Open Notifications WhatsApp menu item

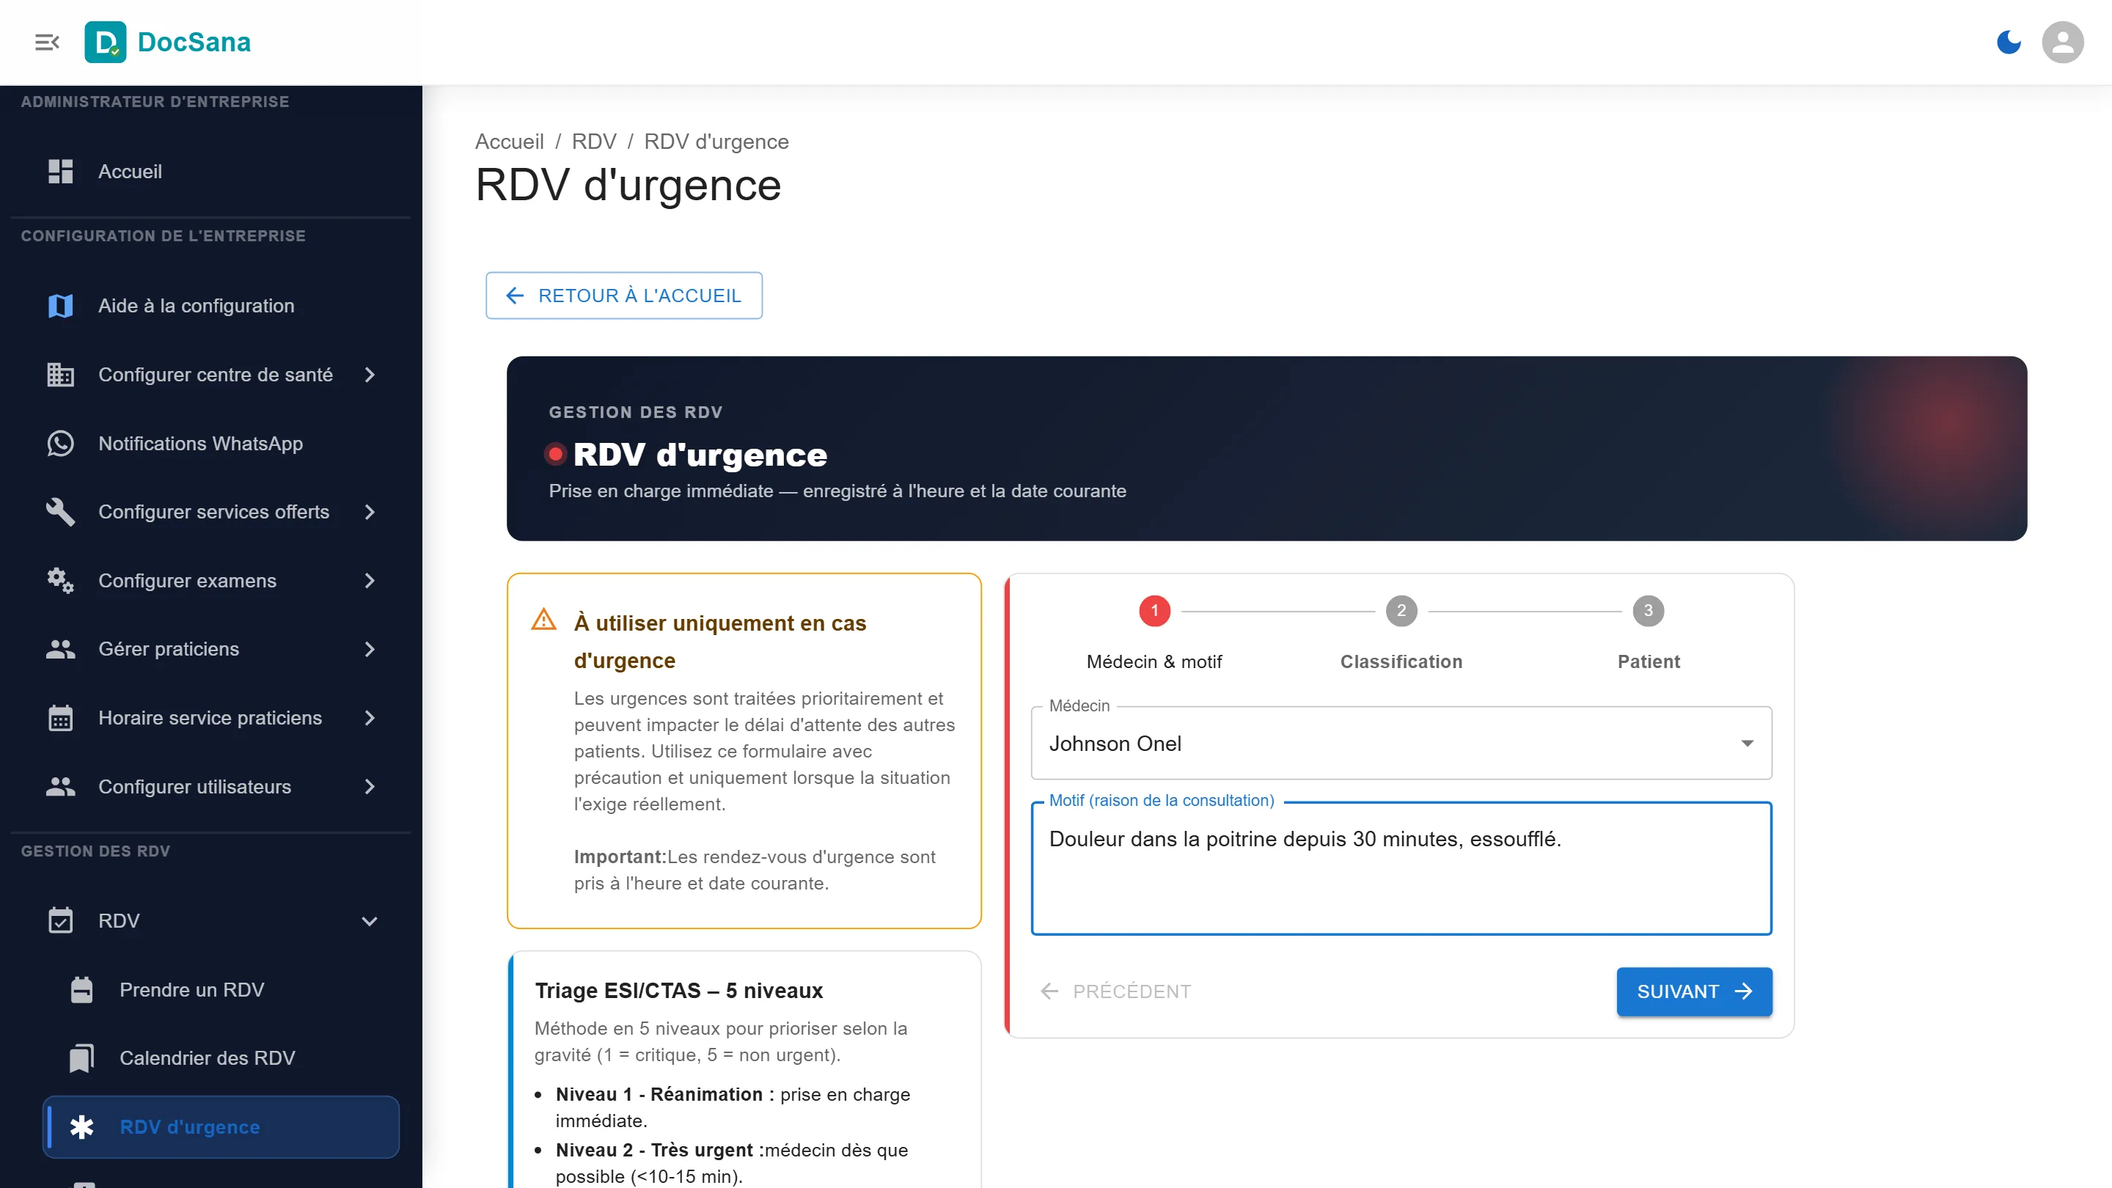[x=210, y=444]
